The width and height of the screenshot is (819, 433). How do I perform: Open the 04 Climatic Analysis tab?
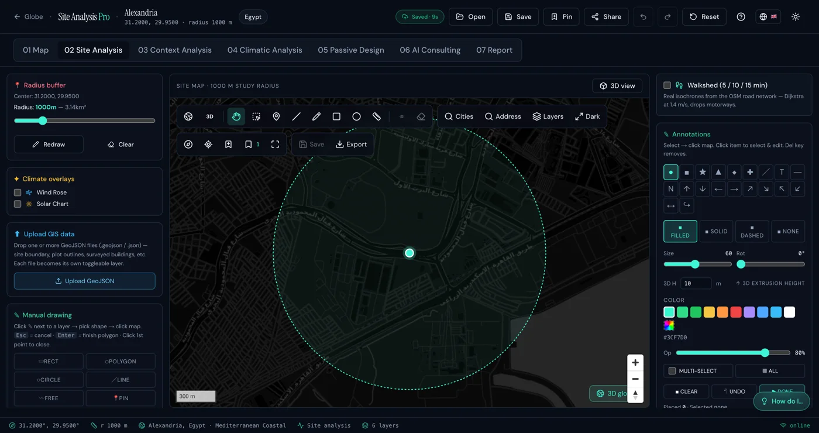click(x=265, y=50)
